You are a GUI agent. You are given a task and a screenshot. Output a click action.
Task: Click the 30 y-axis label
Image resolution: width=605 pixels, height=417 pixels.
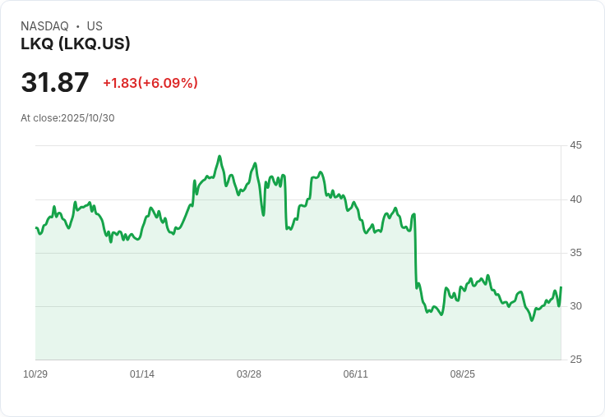coord(575,306)
